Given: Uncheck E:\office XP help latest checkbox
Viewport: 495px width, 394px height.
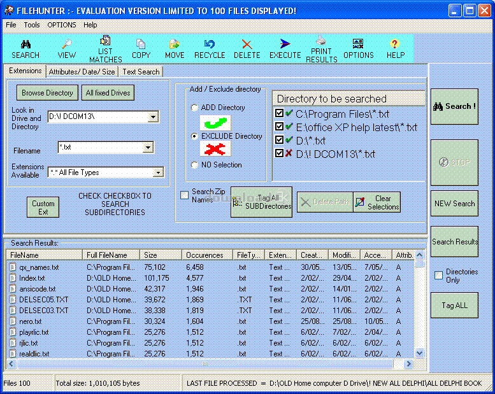Looking at the screenshot, I should [279, 127].
